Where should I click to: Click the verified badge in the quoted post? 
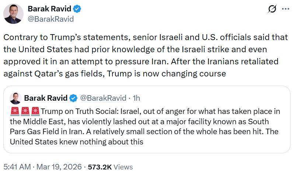pos(73,98)
